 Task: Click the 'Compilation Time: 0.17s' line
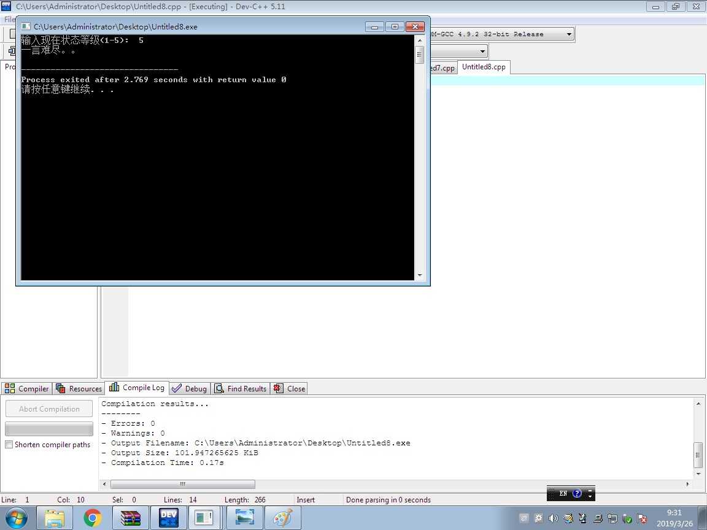(163, 463)
